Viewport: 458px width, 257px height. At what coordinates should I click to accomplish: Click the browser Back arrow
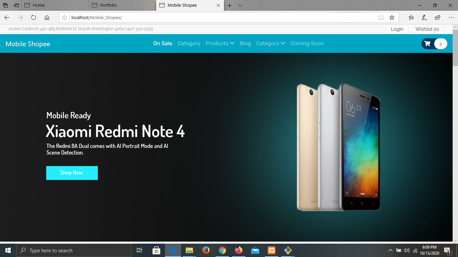7,17
